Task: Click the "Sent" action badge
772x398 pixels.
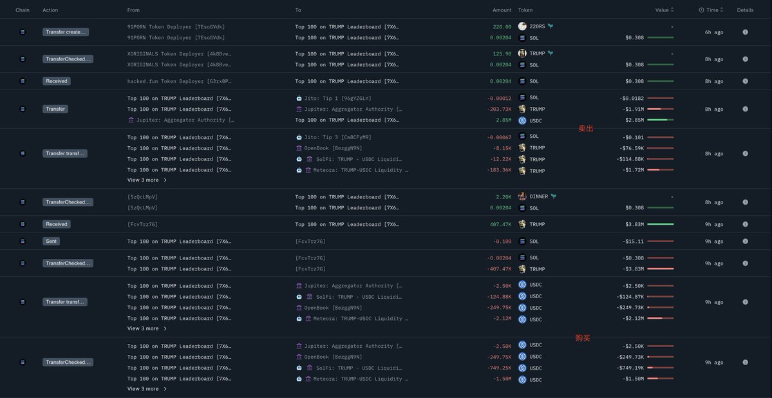Action: [52, 242]
